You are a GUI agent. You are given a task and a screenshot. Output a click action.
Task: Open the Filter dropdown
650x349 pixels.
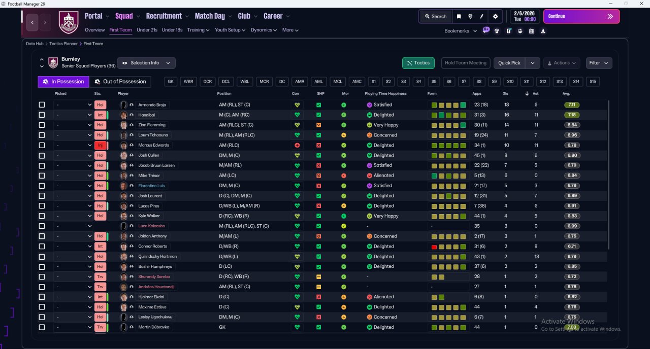tap(599, 63)
